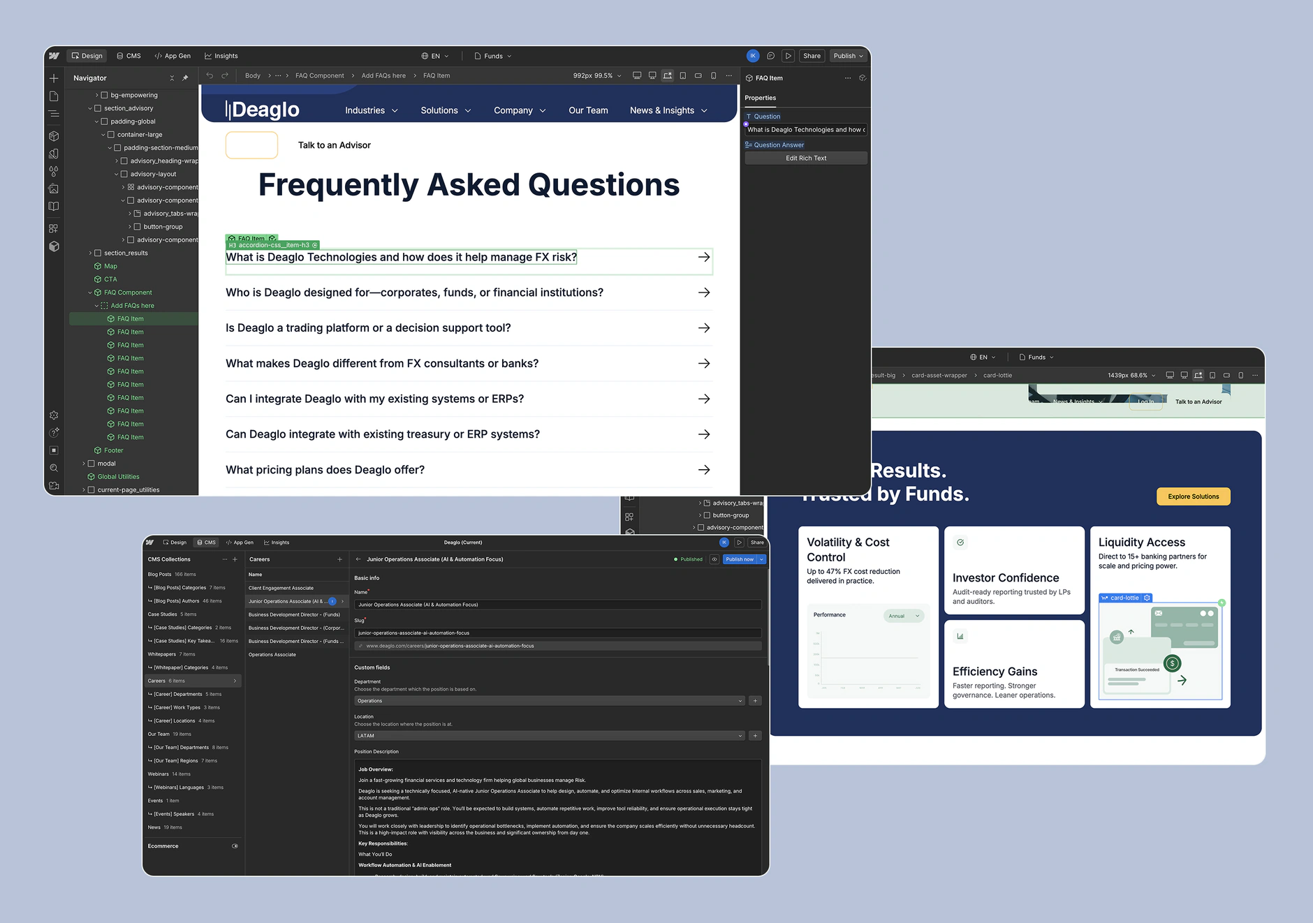This screenshot has width=1313, height=923.
Task: Expand the bg-empowering tree node
Action: coord(97,95)
